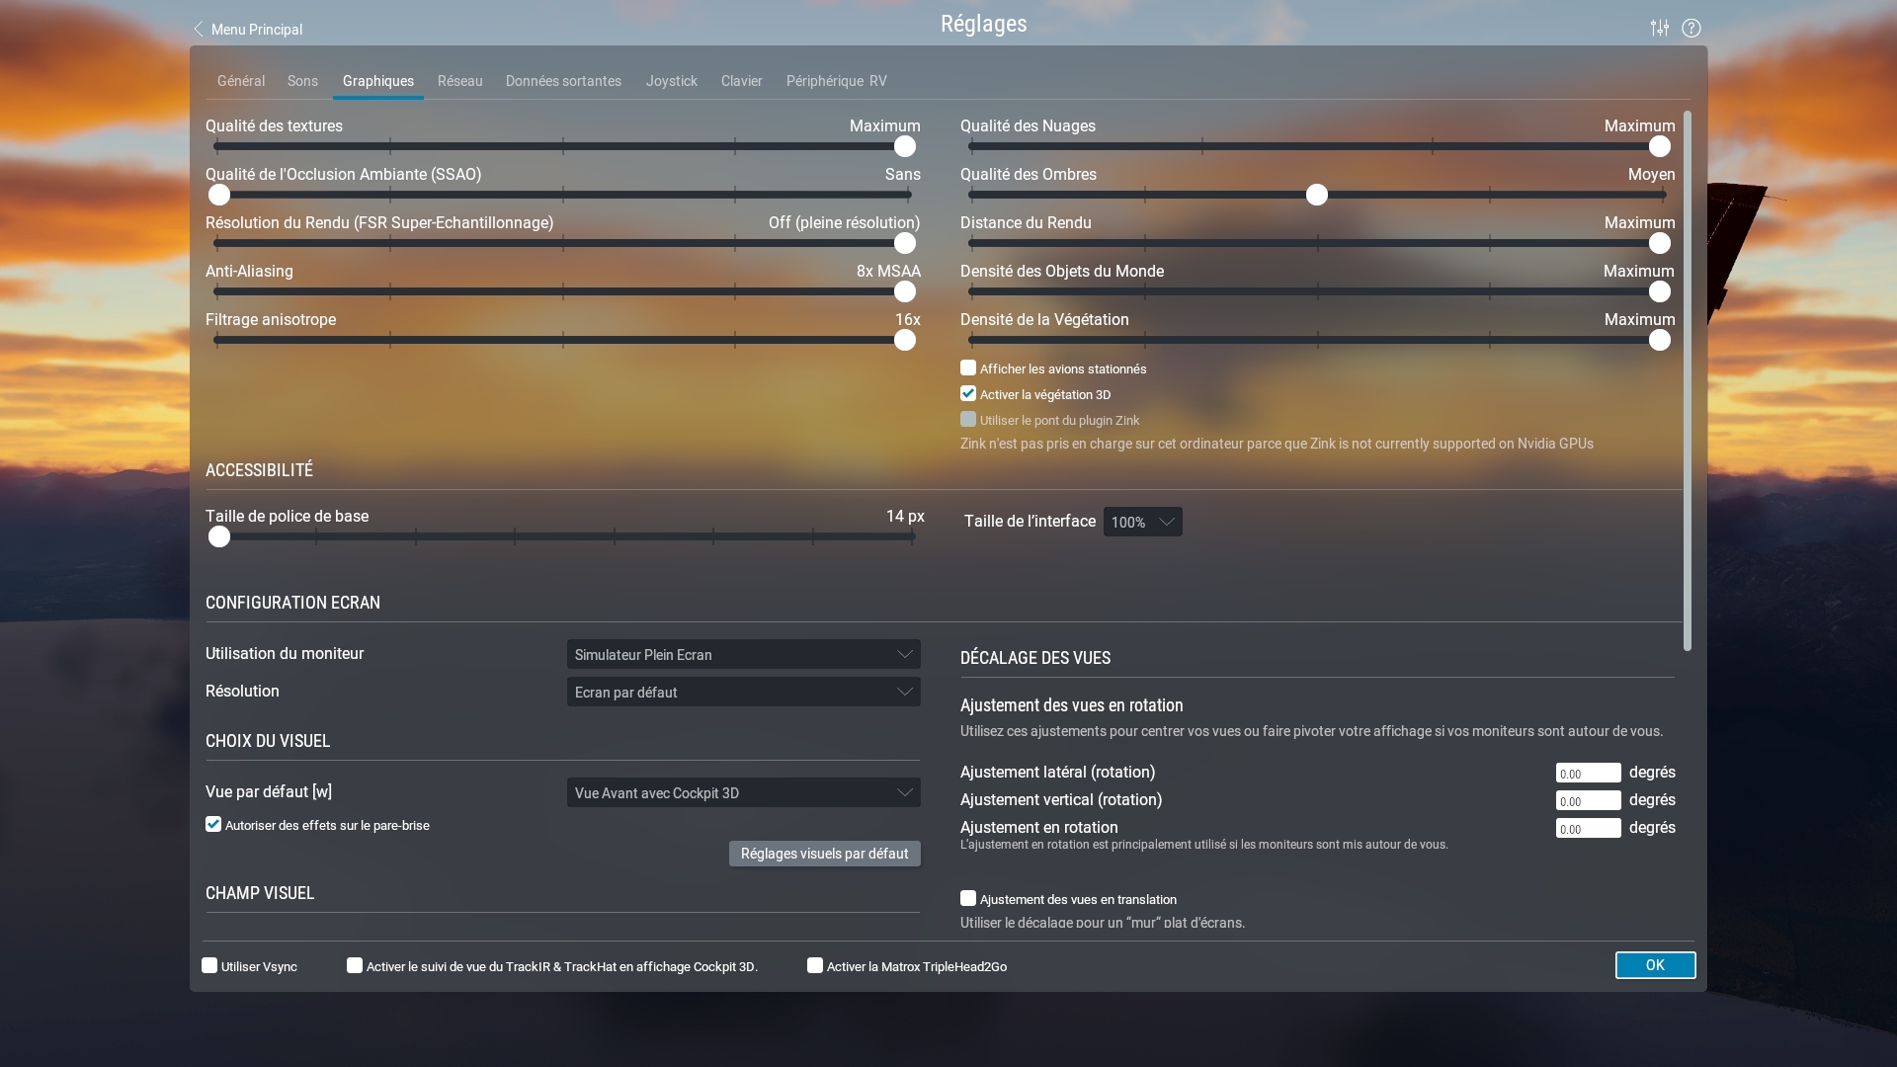Go to the Clavier tab

click(741, 81)
